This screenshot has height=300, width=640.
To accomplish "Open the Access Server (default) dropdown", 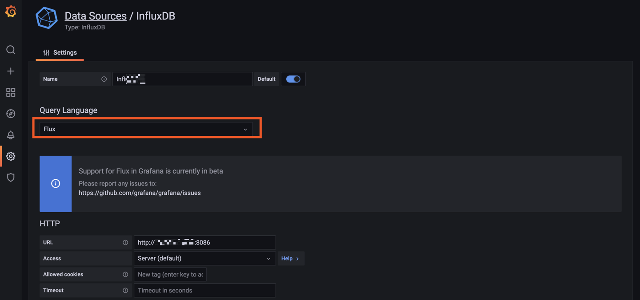I will pyautogui.click(x=204, y=258).
